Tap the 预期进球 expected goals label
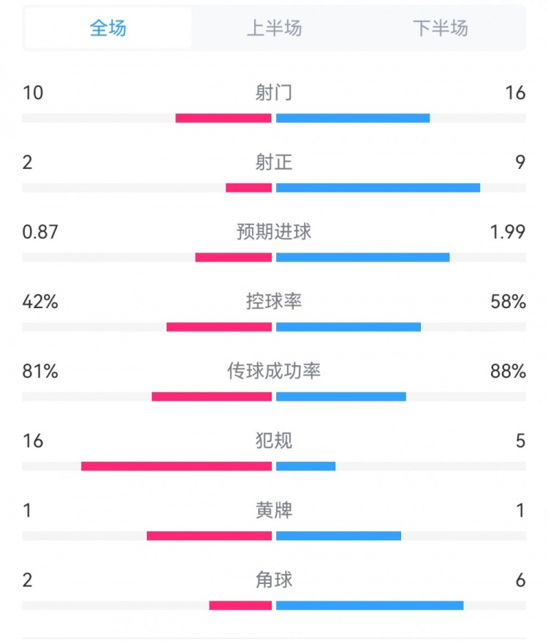Viewport: 548px width, 641px height. pos(274,231)
